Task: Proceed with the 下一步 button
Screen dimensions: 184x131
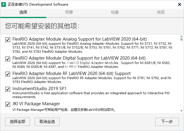Action: pyautogui.click(x=167, y=122)
